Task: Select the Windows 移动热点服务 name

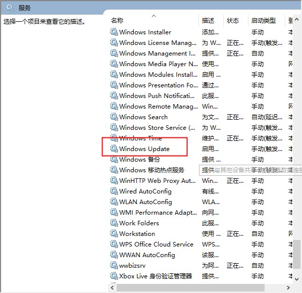Action: pos(152,170)
